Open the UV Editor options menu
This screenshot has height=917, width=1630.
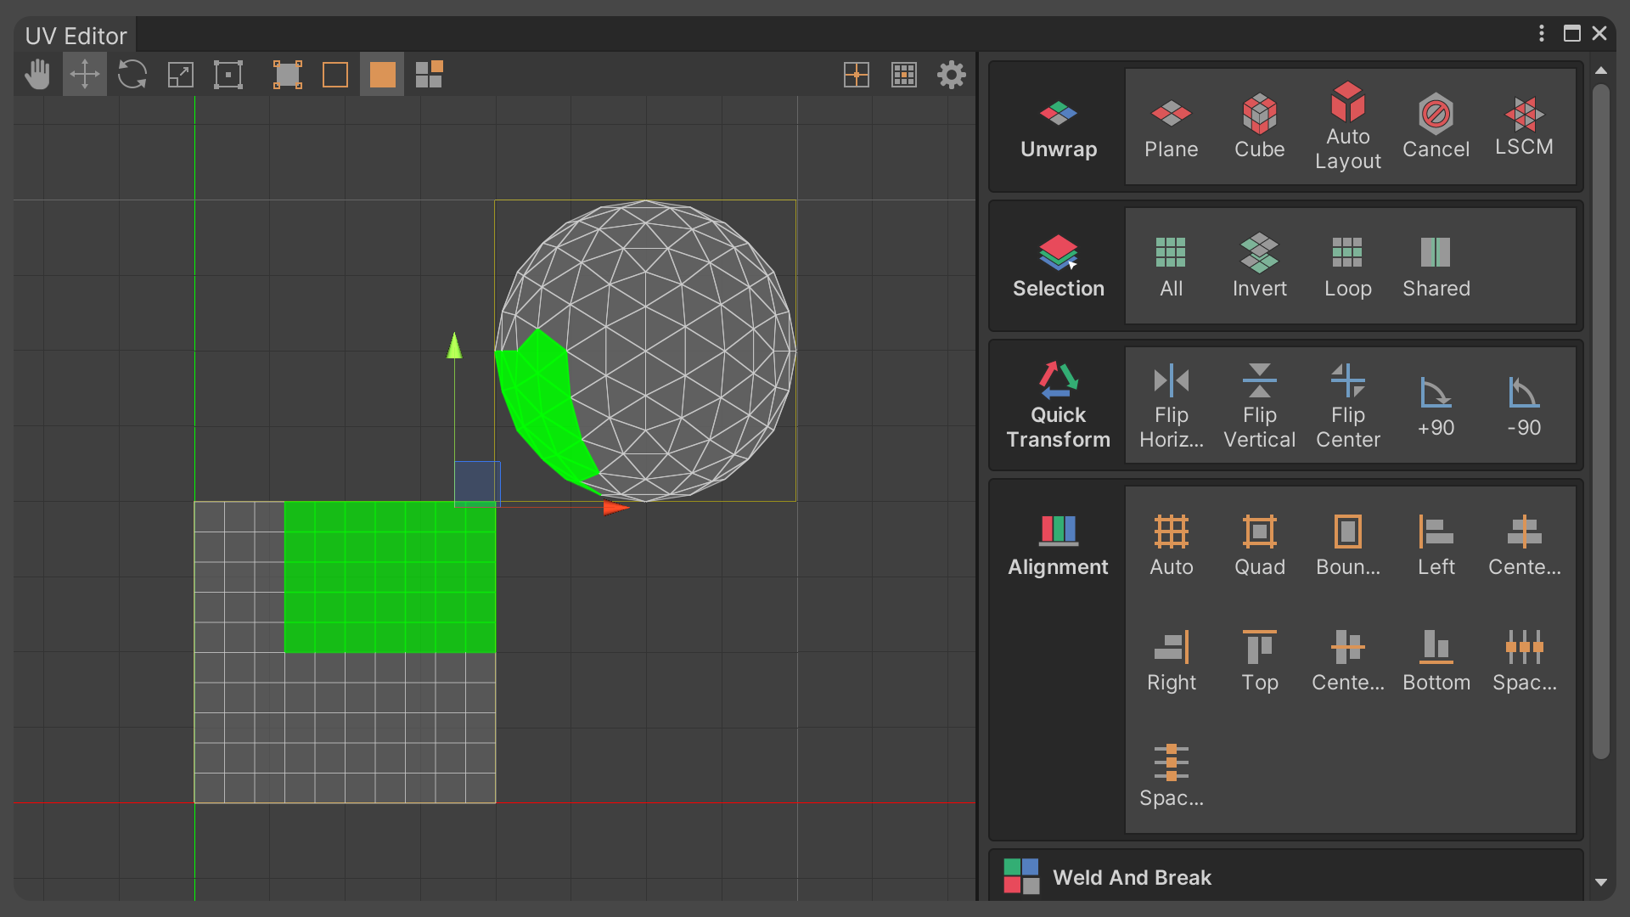click(1541, 34)
